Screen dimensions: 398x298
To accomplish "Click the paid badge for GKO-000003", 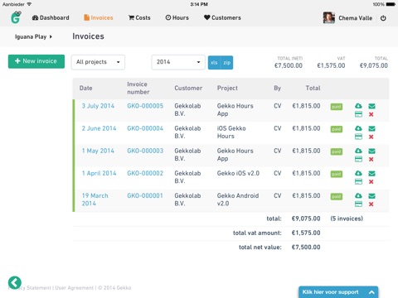I will (337, 151).
